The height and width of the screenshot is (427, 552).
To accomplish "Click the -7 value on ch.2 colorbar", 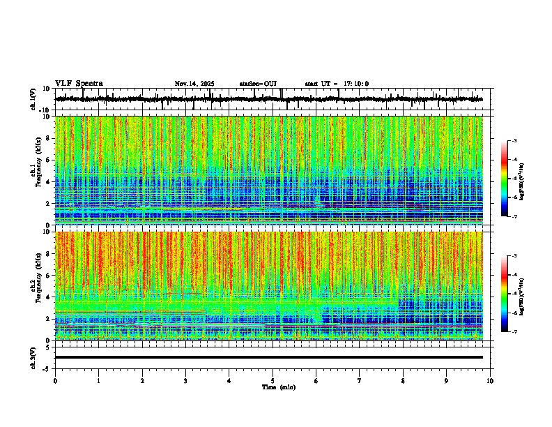I will click(x=514, y=331).
